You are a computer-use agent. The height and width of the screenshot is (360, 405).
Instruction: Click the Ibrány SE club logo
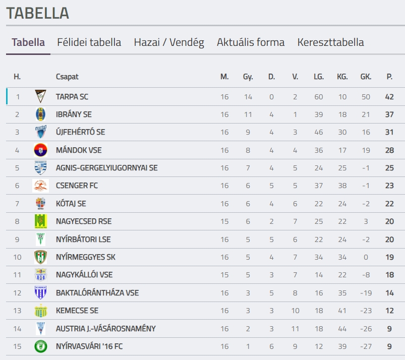click(x=40, y=114)
